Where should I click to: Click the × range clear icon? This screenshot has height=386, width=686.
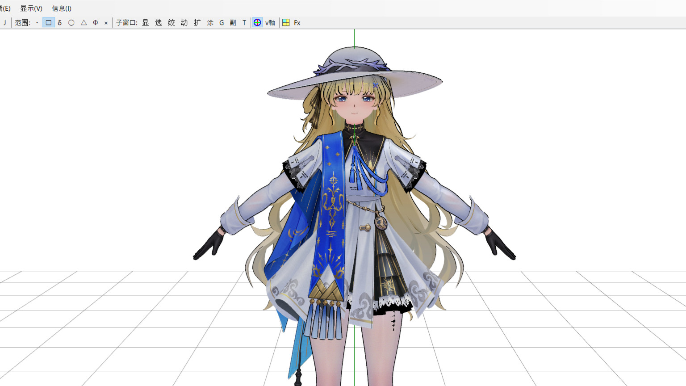(x=106, y=23)
